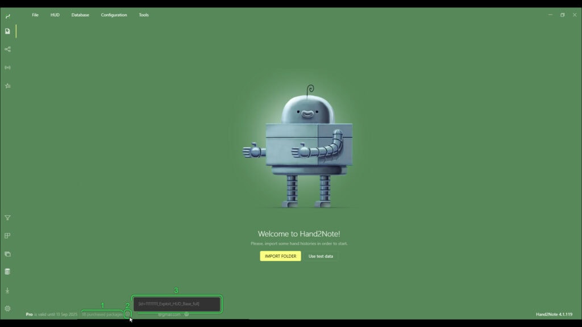Minimize the Hand2Note window
The image size is (582, 327).
click(550, 15)
